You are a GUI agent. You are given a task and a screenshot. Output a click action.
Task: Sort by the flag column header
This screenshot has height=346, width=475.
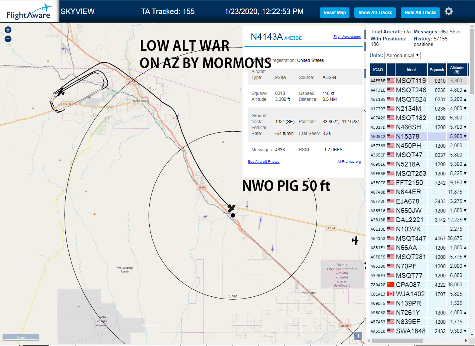[391, 70]
